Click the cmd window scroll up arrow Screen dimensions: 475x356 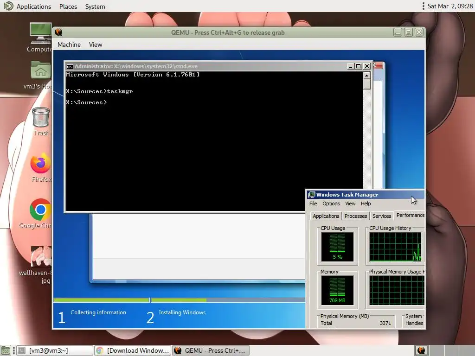pyautogui.click(x=366, y=76)
